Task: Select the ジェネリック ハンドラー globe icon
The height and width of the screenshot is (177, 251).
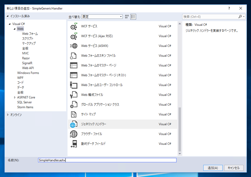Action: tap(73, 124)
